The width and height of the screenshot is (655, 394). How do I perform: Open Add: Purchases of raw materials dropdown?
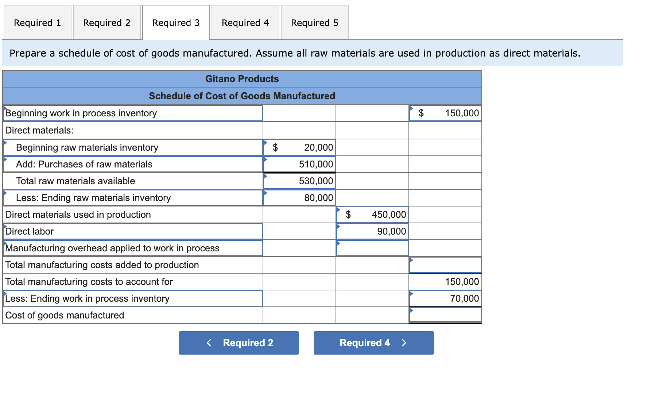[x=133, y=164]
